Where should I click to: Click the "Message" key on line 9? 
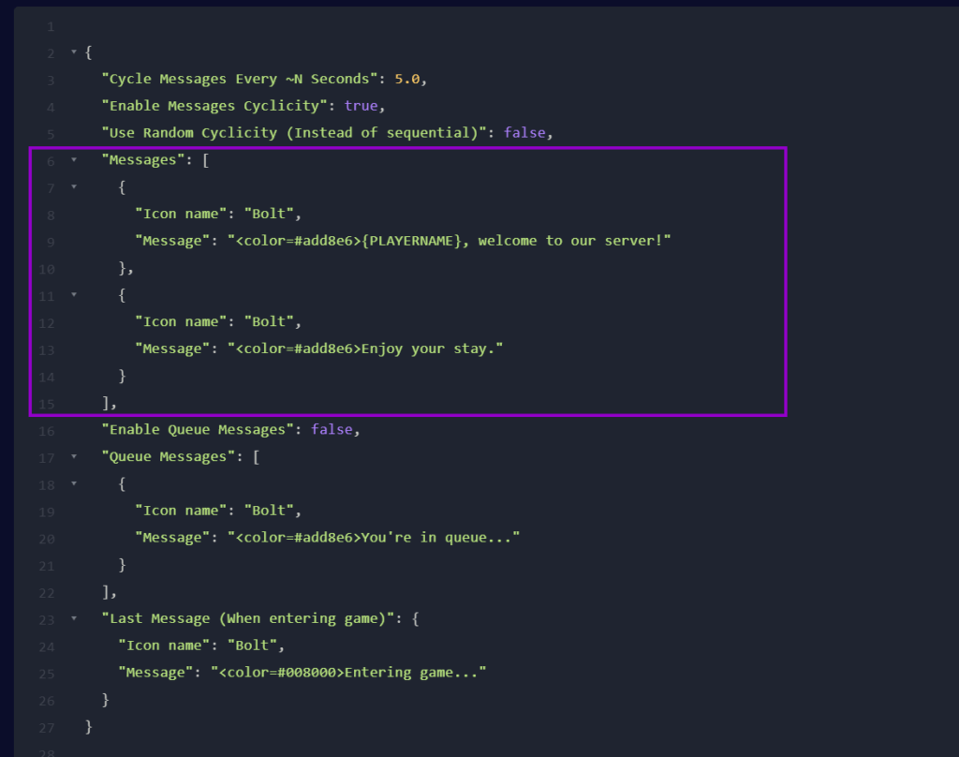coord(172,241)
